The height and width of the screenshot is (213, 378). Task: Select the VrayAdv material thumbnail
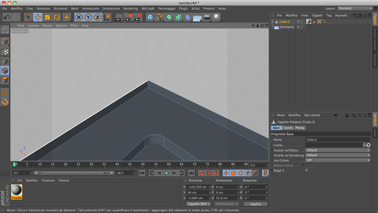[x=17, y=192]
